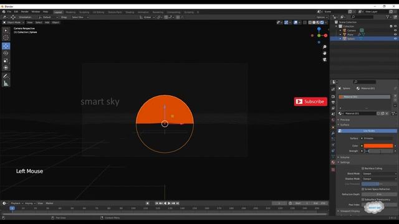Open the Tool properties tab icon

tap(333, 89)
